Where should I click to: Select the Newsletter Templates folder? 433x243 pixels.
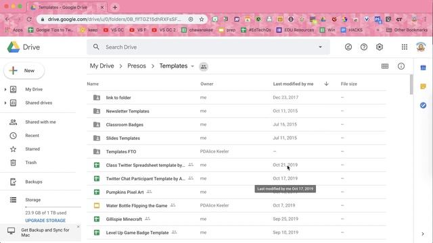pyautogui.click(x=236, y=111)
